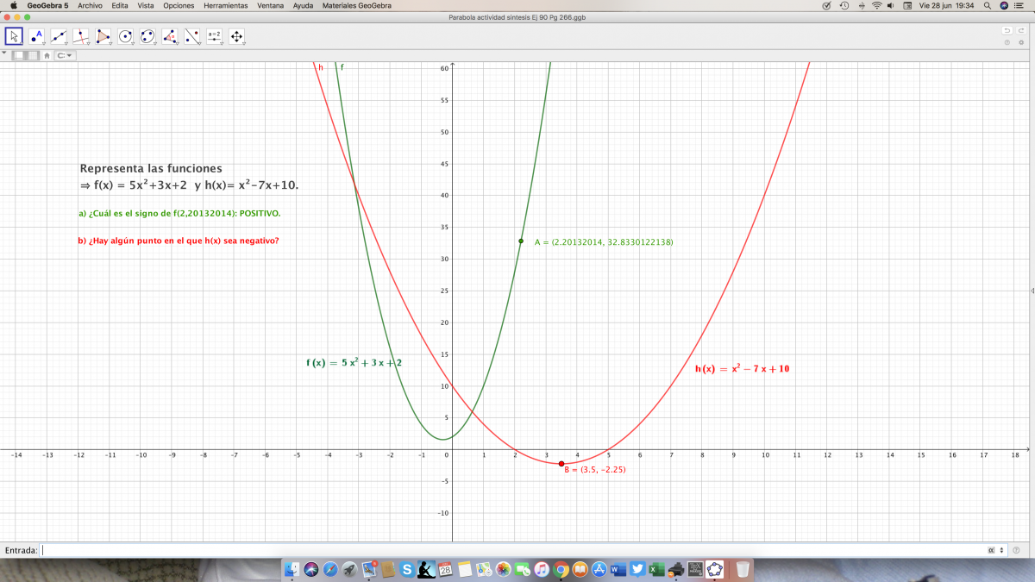Select the Polygon tool
The width and height of the screenshot is (1035, 582).
click(x=103, y=36)
